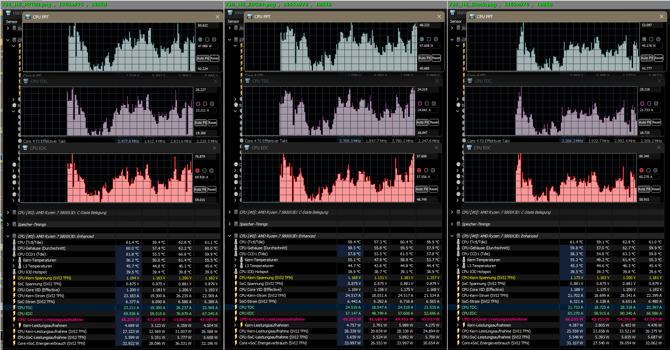Click the Sensor column header in Stock screenshot
This screenshot has width=670, height=350.
456,21
